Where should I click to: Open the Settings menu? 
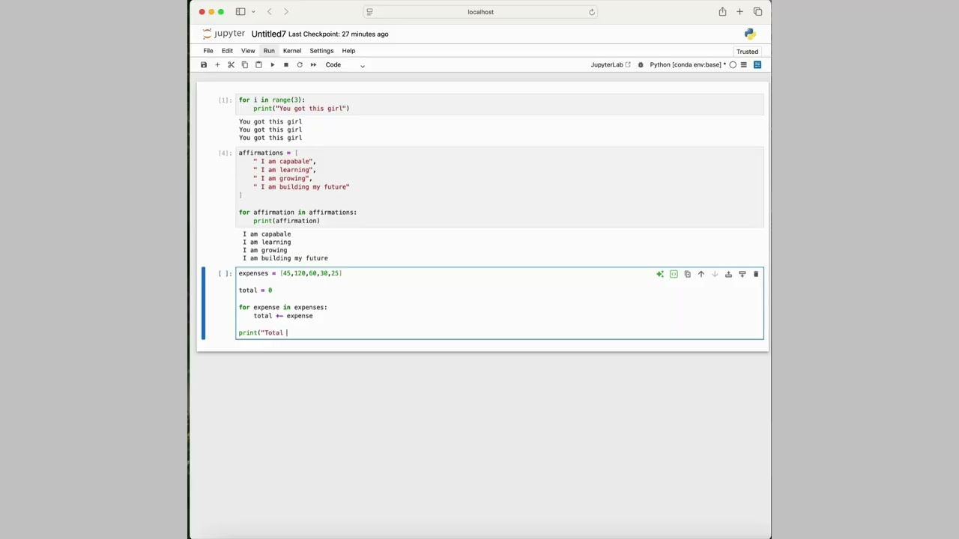(x=321, y=51)
